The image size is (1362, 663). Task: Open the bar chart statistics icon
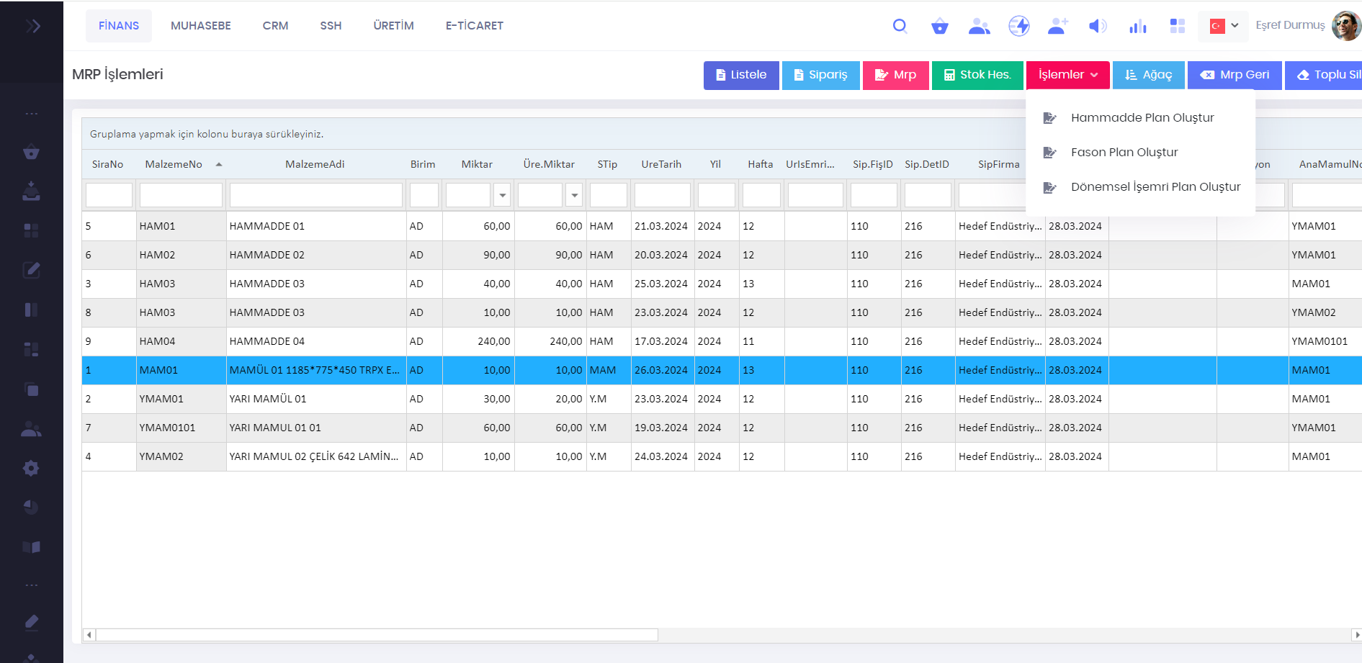pyautogui.click(x=1137, y=27)
